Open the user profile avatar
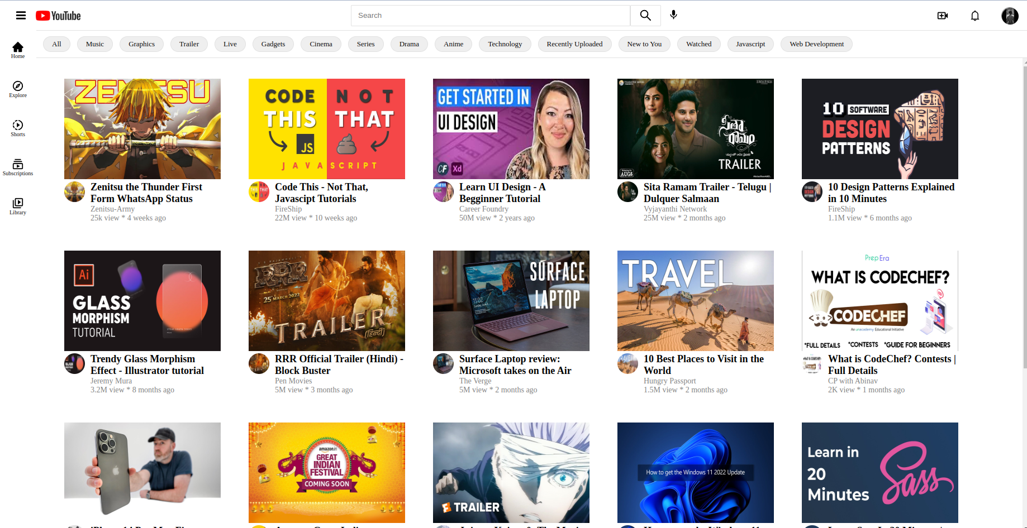 point(1009,16)
